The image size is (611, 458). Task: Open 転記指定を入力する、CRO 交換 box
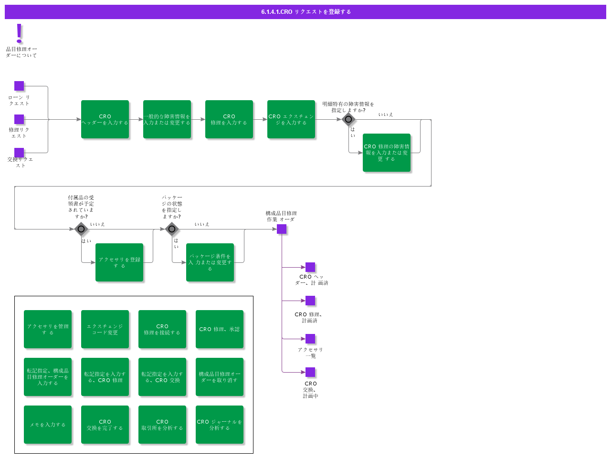[162, 377]
